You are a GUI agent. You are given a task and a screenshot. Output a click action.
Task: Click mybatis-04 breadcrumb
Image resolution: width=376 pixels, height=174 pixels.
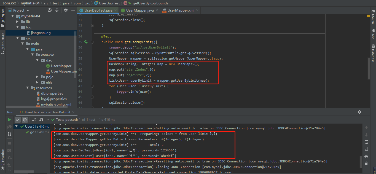point(30,3)
